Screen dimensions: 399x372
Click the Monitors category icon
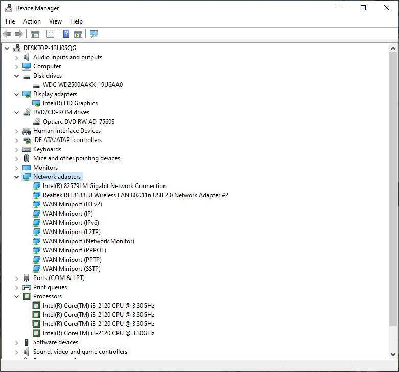[27, 168]
